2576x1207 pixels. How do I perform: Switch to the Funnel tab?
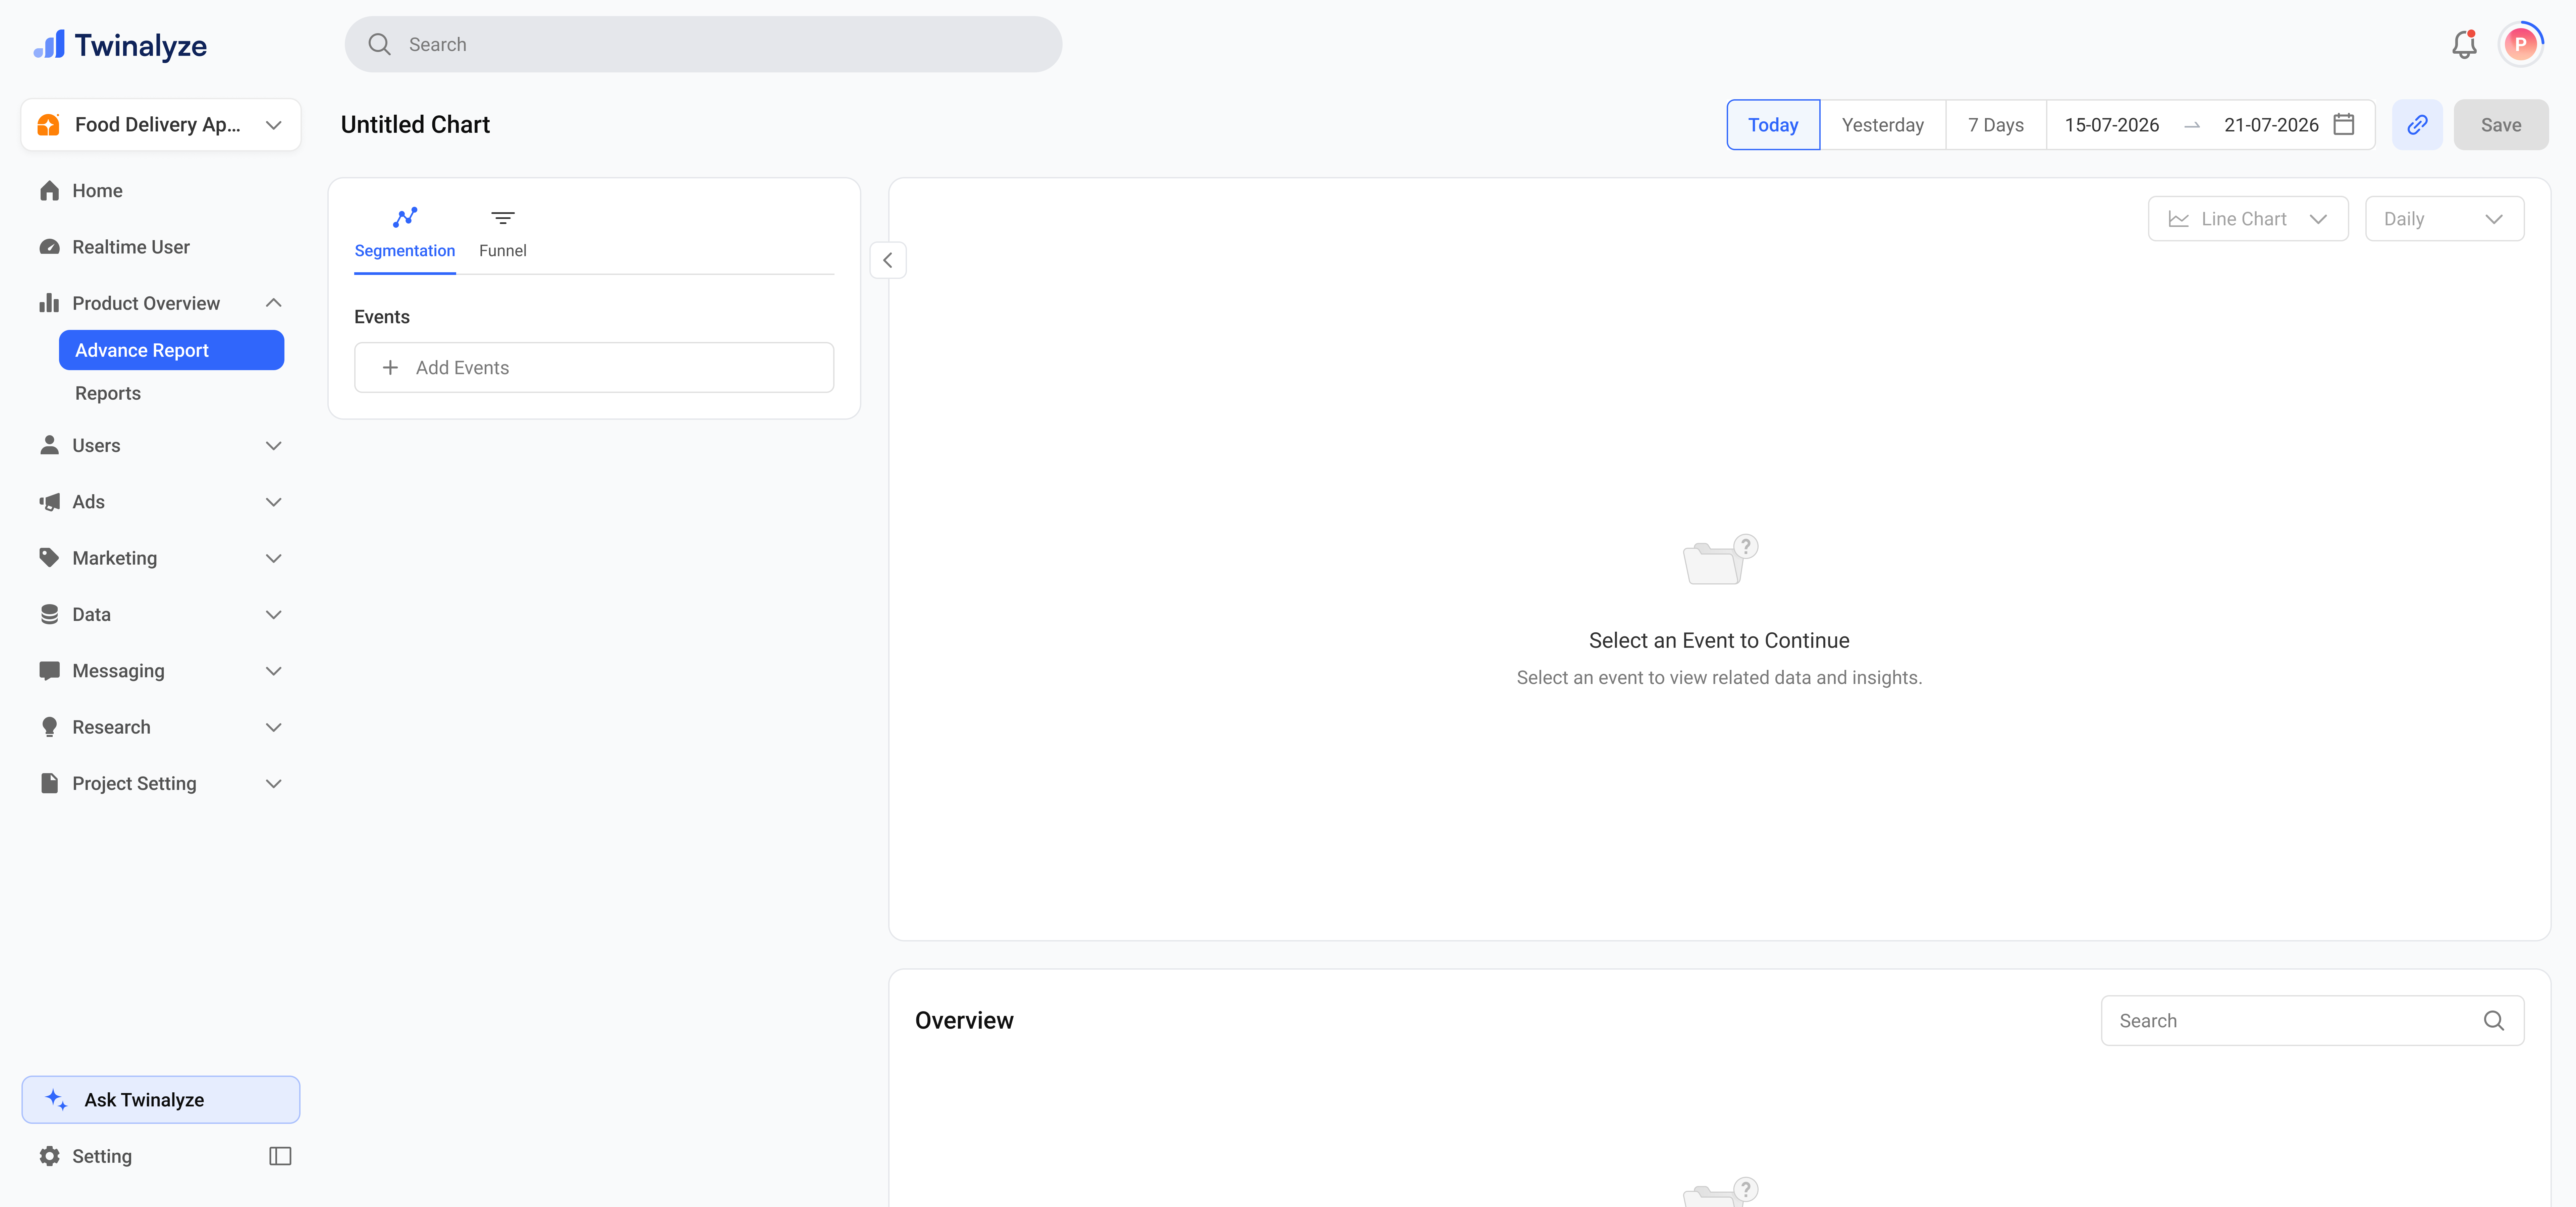(x=503, y=235)
